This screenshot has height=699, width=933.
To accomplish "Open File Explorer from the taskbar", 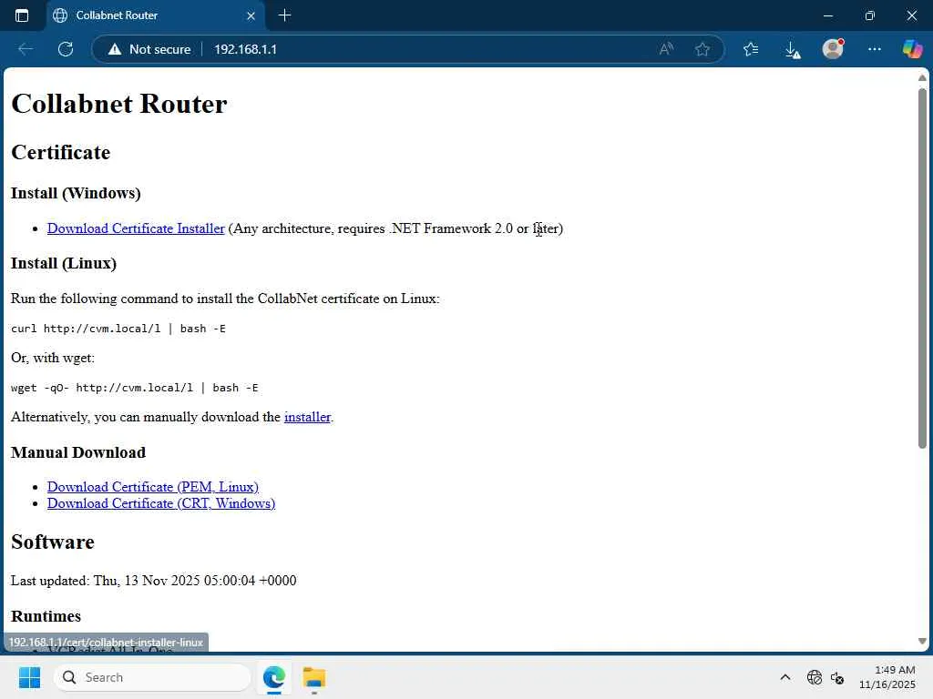I will 313,677.
